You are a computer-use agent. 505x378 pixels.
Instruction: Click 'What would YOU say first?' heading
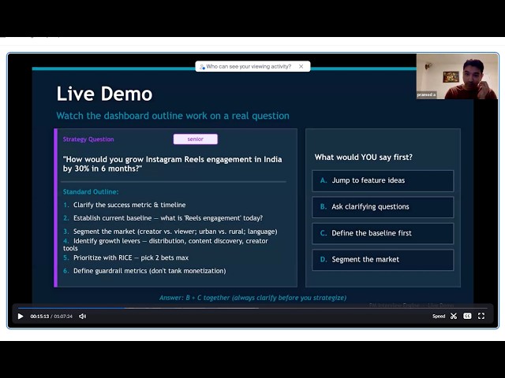coord(363,157)
